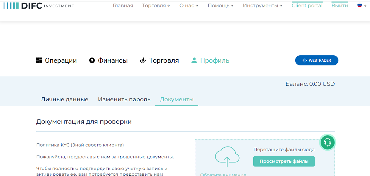370x176 pixels.
Task: Open the Client portal link
Action: pos(307,6)
